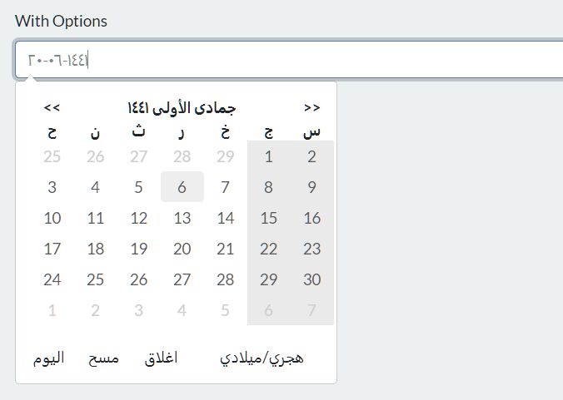This screenshot has height=400, width=563.
Task: Choose day 10 in the calendar
Action: click(x=52, y=218)
